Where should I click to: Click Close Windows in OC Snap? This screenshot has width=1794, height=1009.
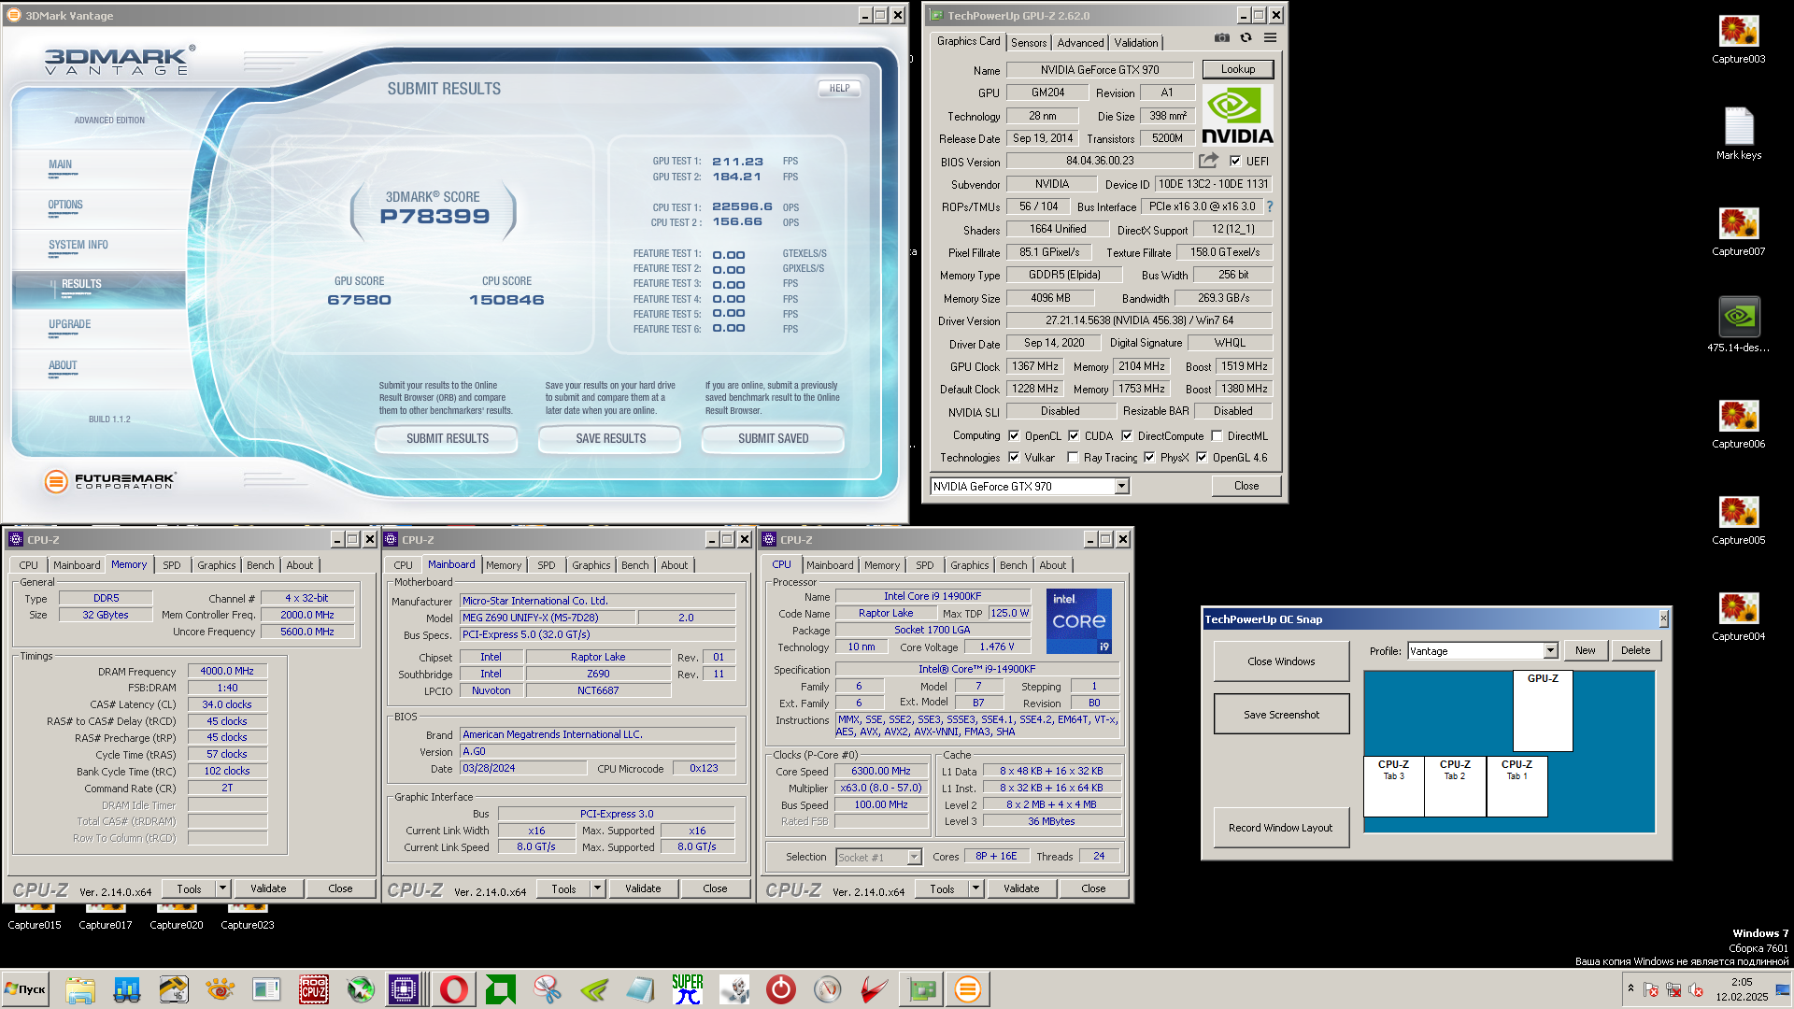(1281, 661)
